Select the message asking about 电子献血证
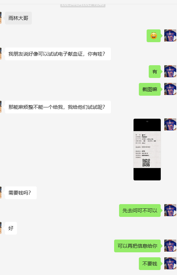Screen dimensions: 177x275 coord(58,54)
